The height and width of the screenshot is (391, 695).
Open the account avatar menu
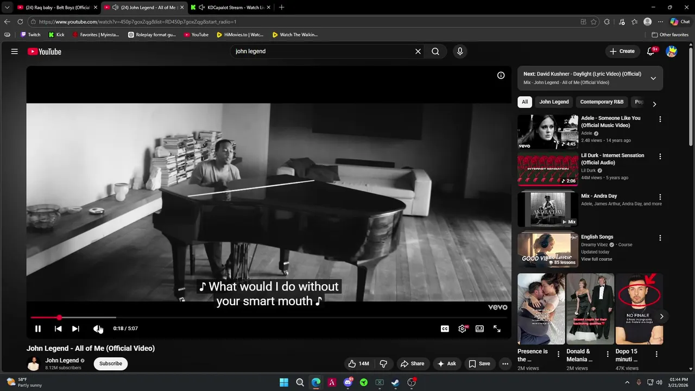click(x=672, y=52)
